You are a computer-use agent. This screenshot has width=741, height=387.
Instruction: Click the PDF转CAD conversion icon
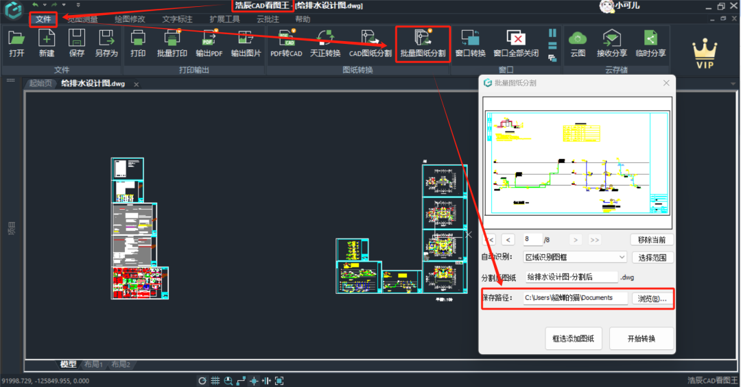coord(286,43)
